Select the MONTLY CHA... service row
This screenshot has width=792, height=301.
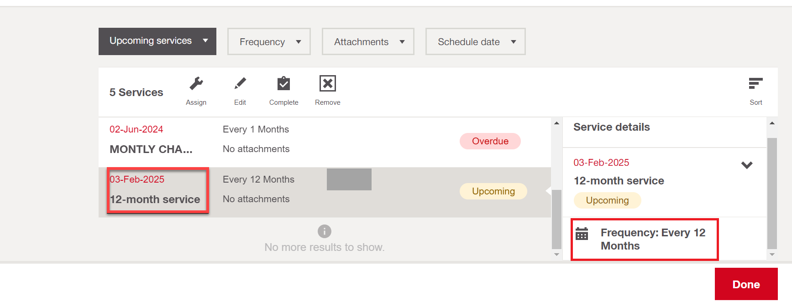(325, 142)
